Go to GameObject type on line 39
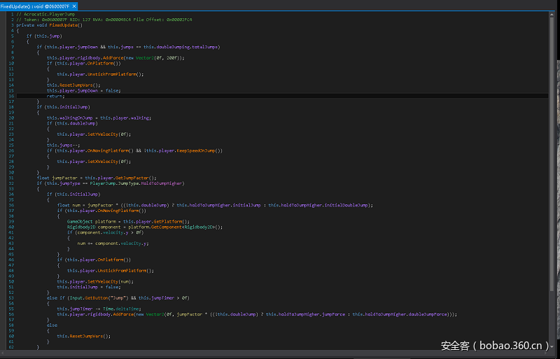This screenshot has width=560, height=359. tap(79, 221)
